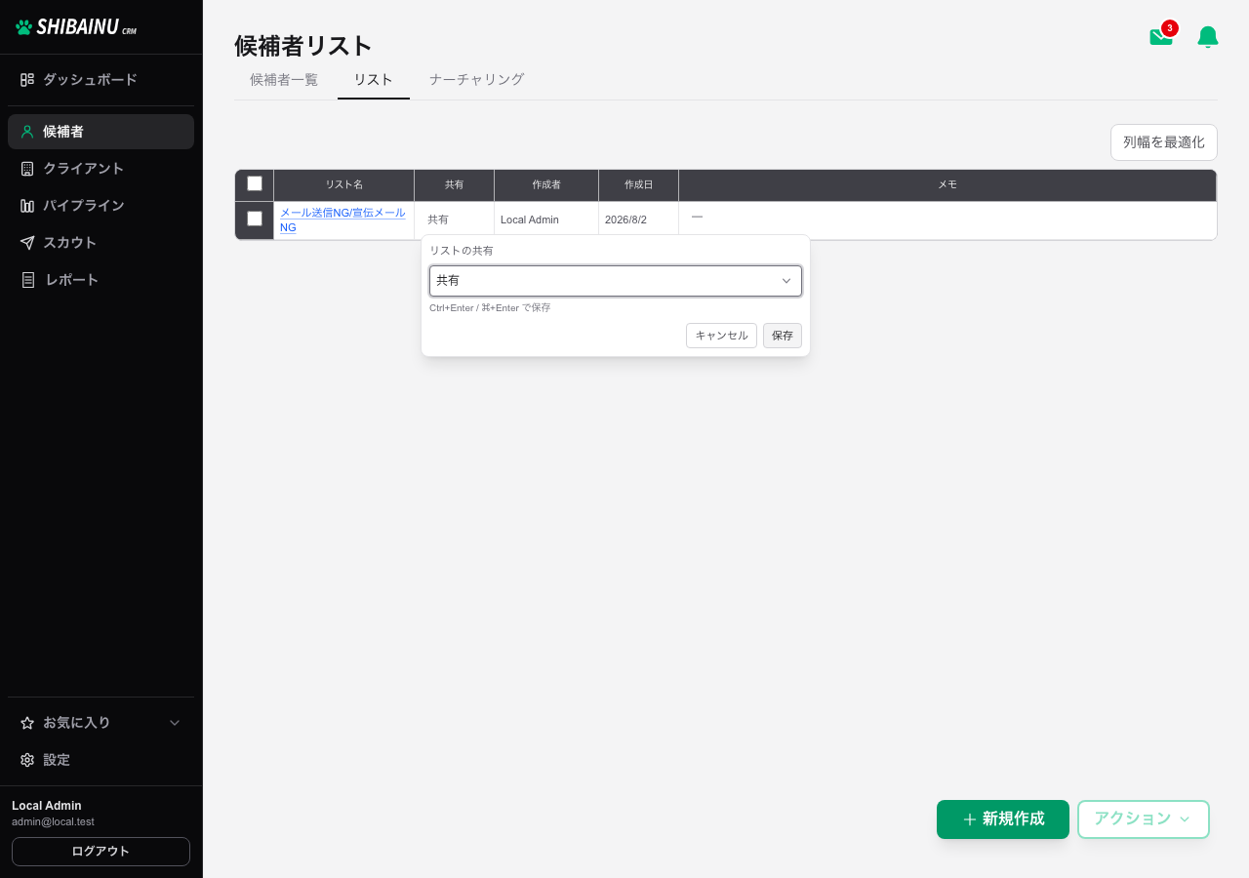The width and height of the screenshot is (1249, 878).
Task: Open the メール送信NG/宣伝メールNG list link
Action: point(342,219)
